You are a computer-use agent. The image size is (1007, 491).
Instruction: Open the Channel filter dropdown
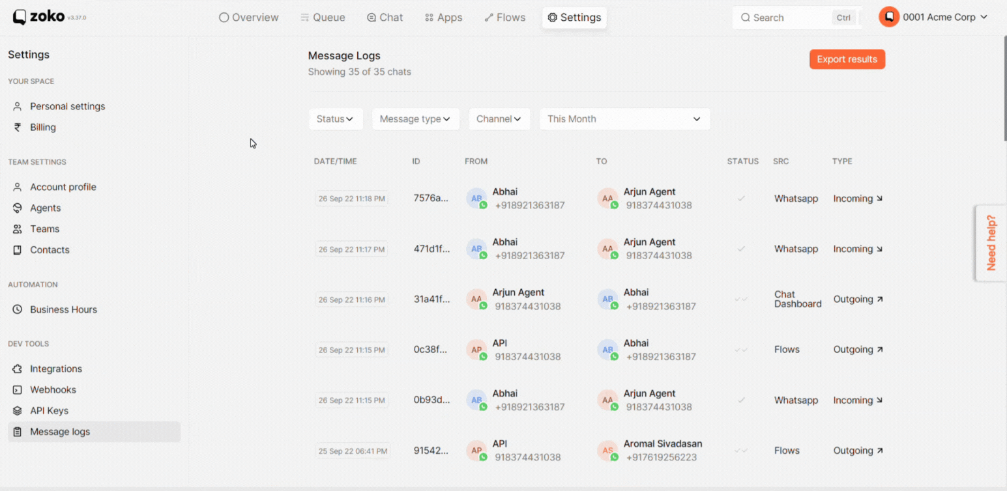[x=499, y=119]
